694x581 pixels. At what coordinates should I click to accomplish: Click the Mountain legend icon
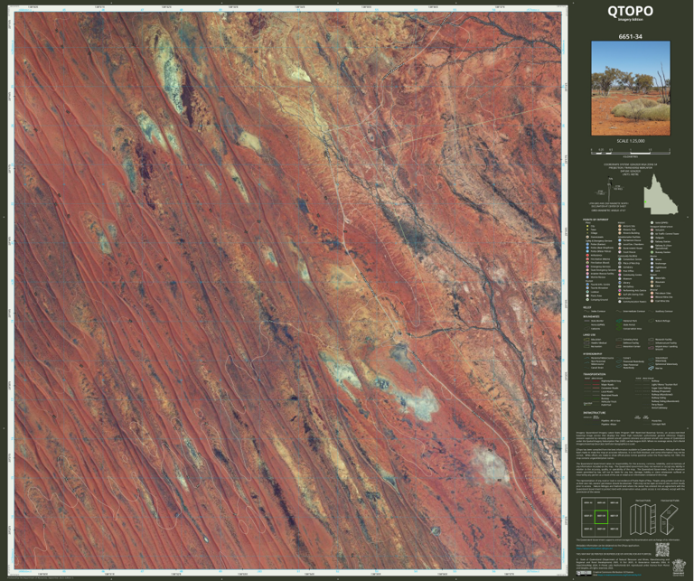click(x=652, y=282)
